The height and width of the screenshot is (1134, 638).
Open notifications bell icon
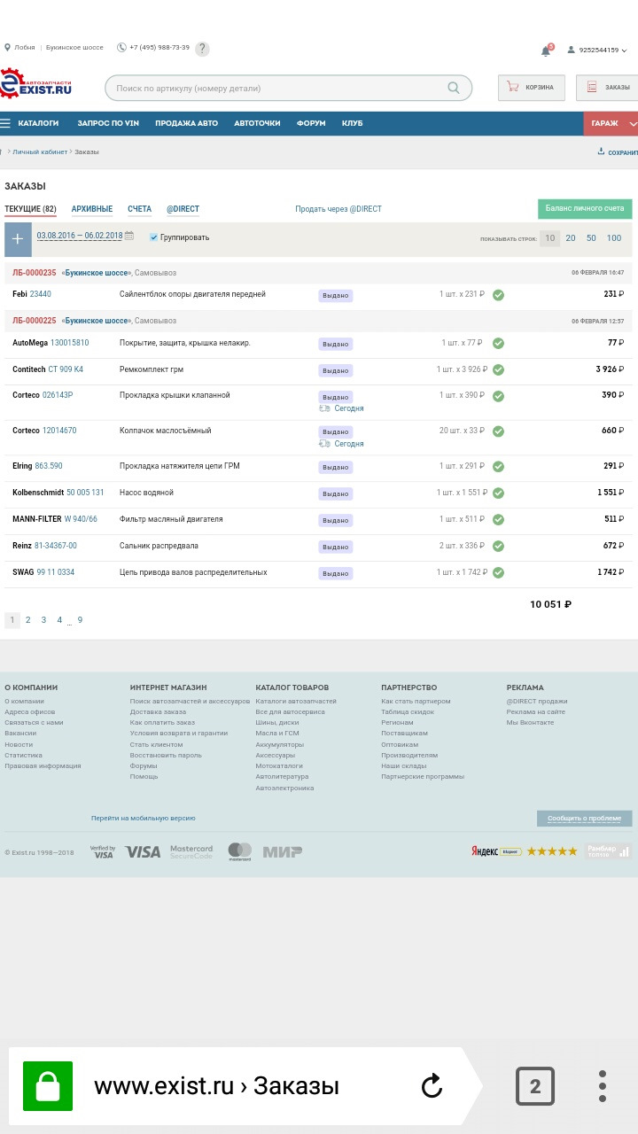click(x=546, y=50)
